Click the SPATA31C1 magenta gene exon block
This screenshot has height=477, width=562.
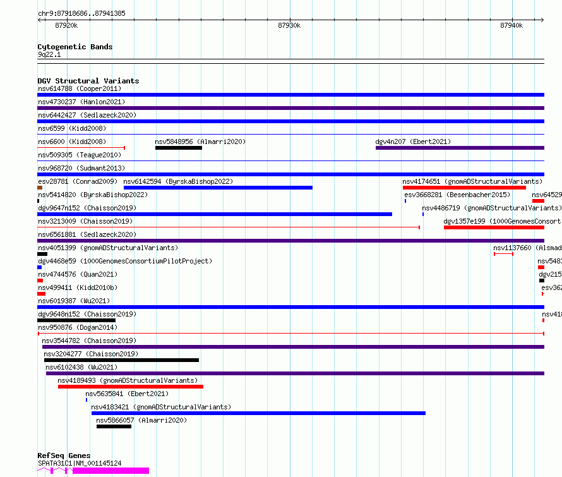[x=111, y=471]
